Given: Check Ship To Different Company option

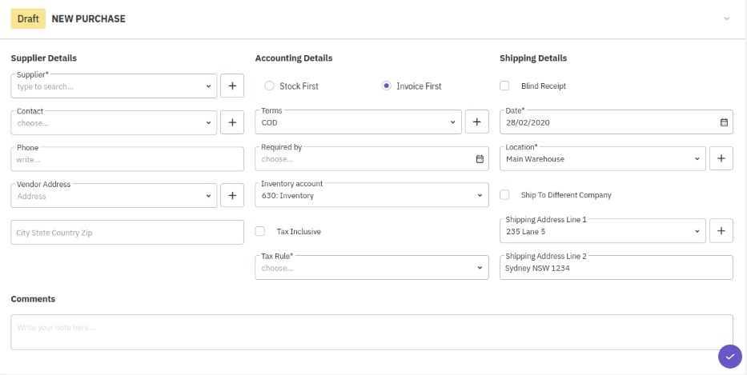Looking at the screenshot, I should click(504, 195).
